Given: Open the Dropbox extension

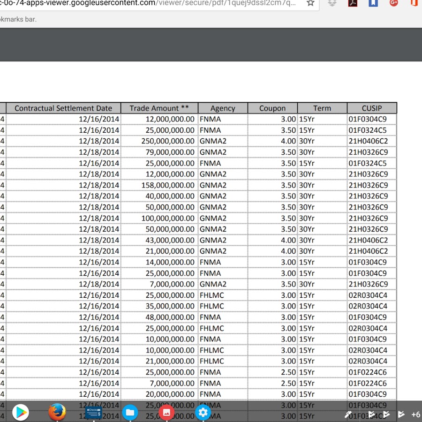Looking at the screenshot, I should (x=332, y=3).
